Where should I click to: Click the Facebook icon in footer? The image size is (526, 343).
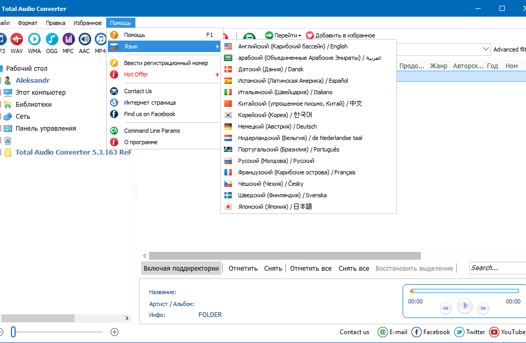point(416,332)
